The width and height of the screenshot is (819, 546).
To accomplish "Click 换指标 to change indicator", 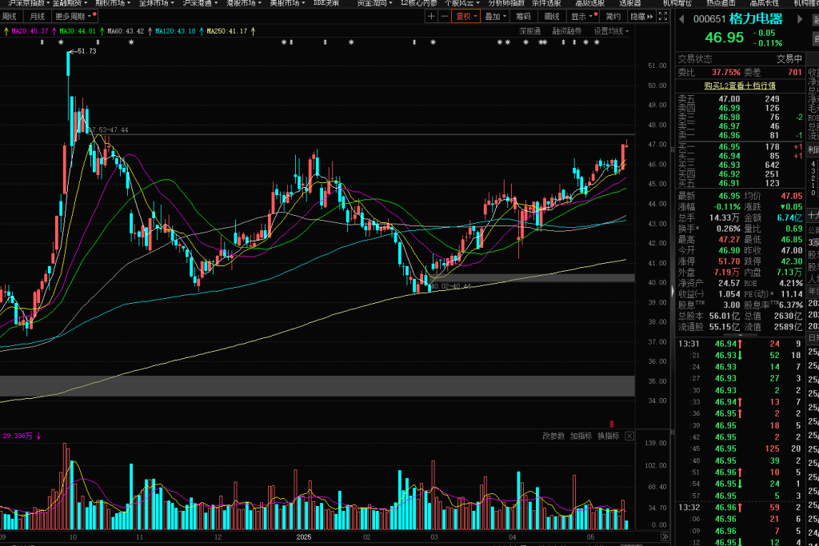I will point(609,436).
